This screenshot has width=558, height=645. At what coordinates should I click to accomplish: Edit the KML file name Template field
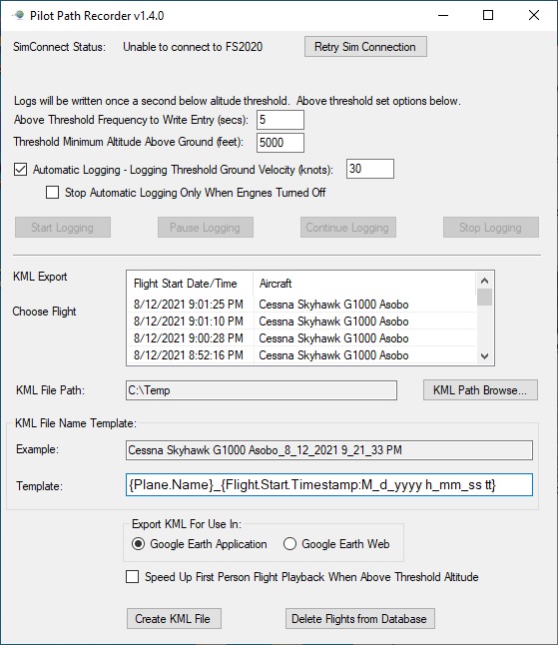[329, 485]
